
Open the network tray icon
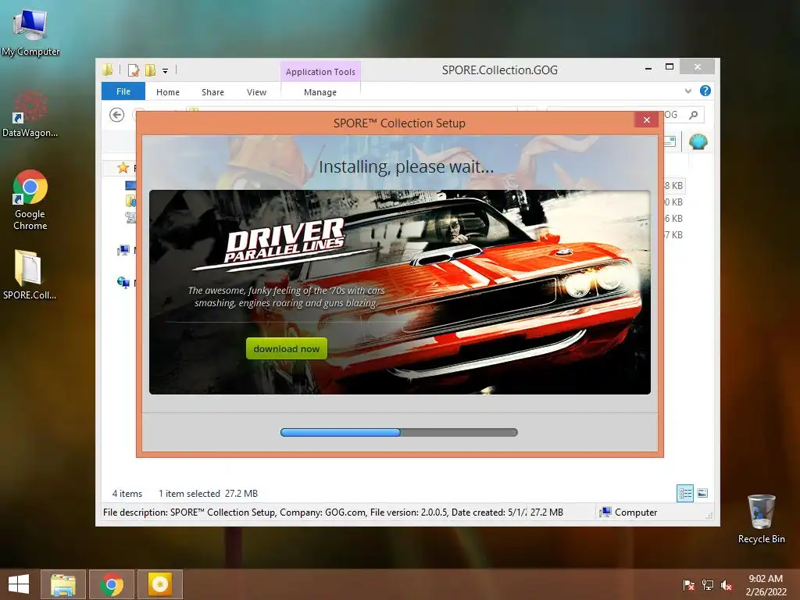point(708,584)
